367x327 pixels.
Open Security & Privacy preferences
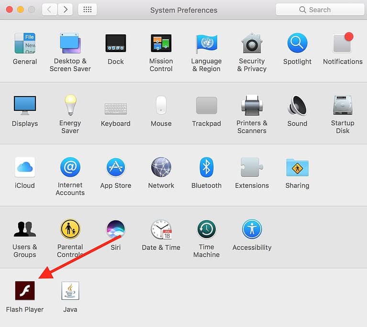pos(252,44)
